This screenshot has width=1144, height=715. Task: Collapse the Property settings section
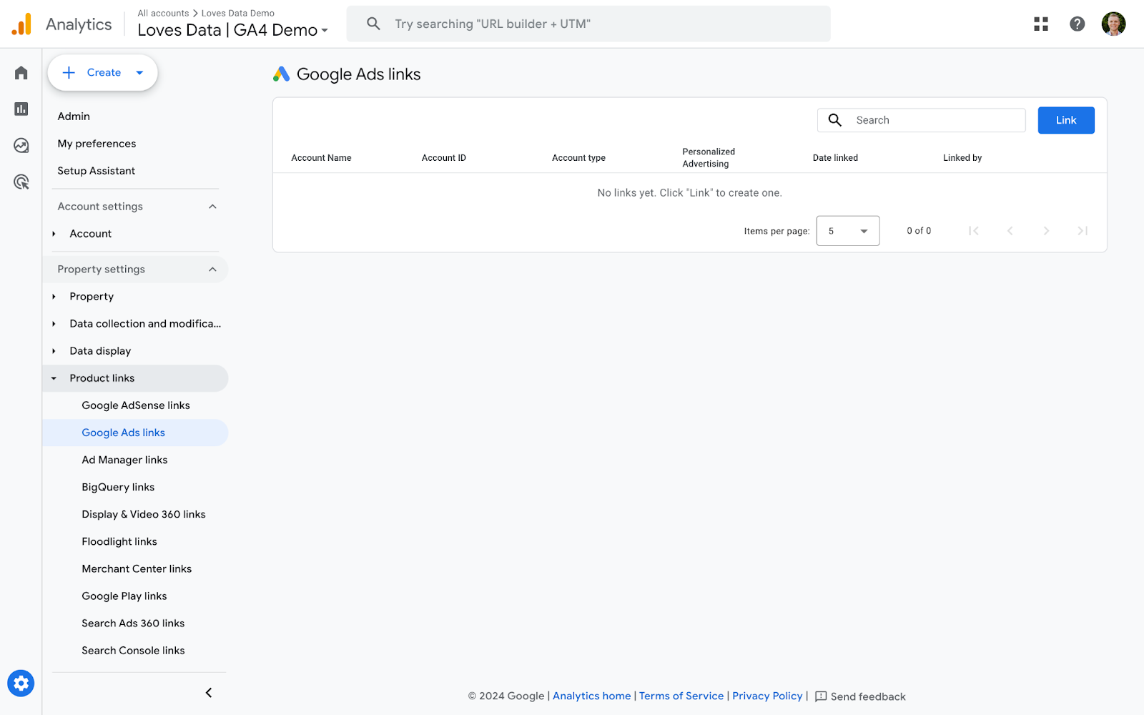212,269
